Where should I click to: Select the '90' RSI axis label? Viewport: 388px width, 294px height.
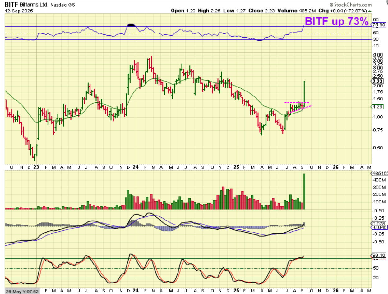coord(376,19)
